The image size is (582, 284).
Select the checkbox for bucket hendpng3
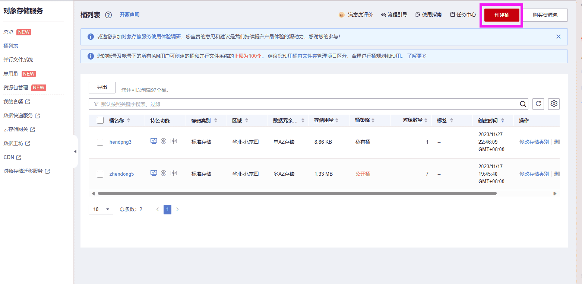[100, 142]
